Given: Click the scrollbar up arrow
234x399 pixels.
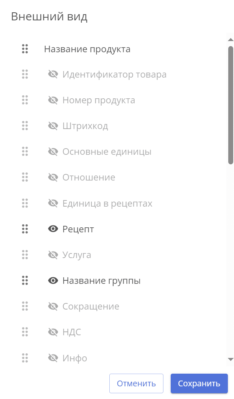Looking at the screenshot, I should pos(231,40).
